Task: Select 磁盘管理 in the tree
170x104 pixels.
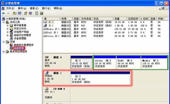Action: [19, 48]
